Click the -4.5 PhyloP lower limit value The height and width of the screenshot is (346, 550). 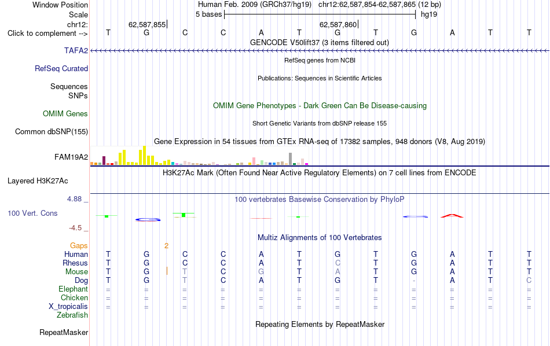[x=75, y=228]
